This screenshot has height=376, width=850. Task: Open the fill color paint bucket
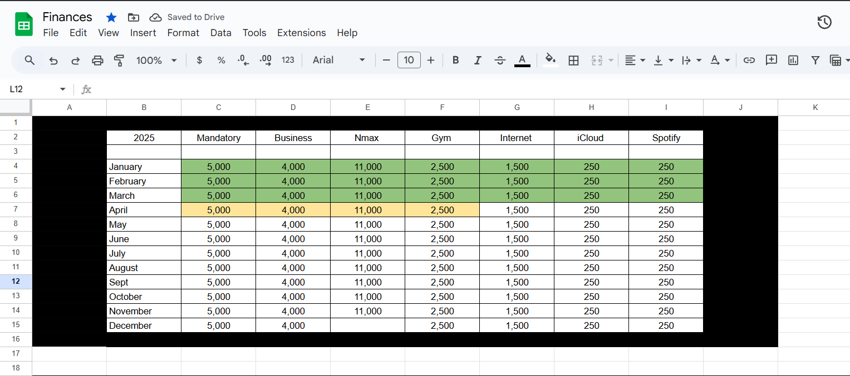click(550, 60)
